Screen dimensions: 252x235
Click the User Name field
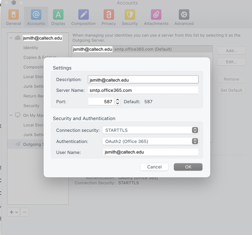pos(150,152)
